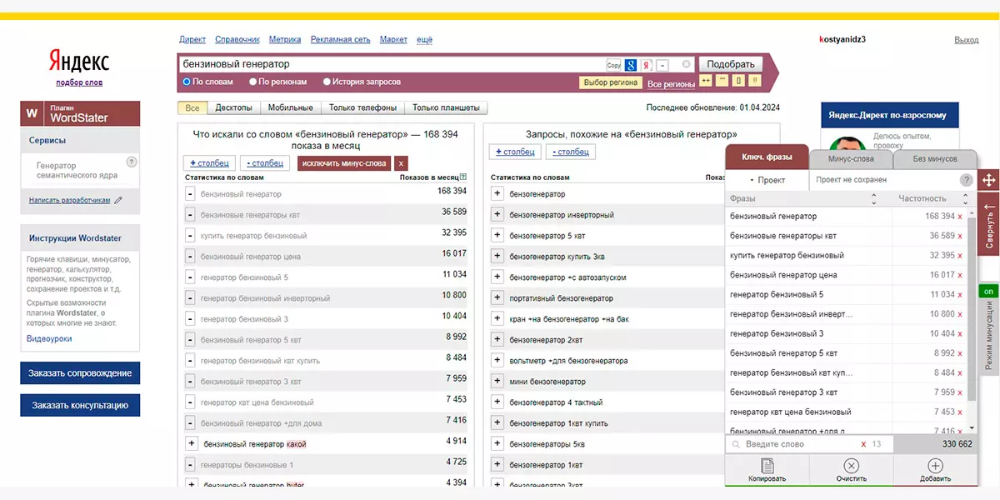Click the red Yandex icon in query box
1000x500 pixels.
[647, 65]
